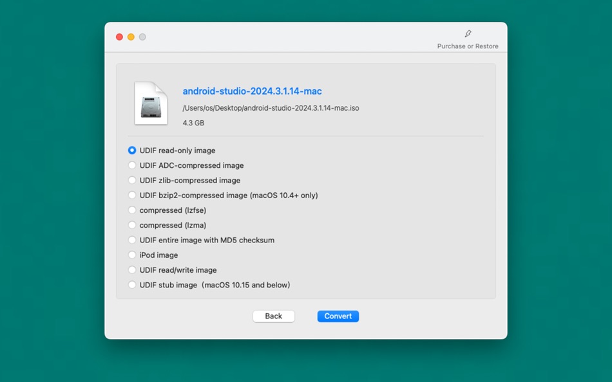Click the file path /Users/os/Desktop text
Image resolution: width=612 pixels, height=382 pixels.
(x=271, y=108)
